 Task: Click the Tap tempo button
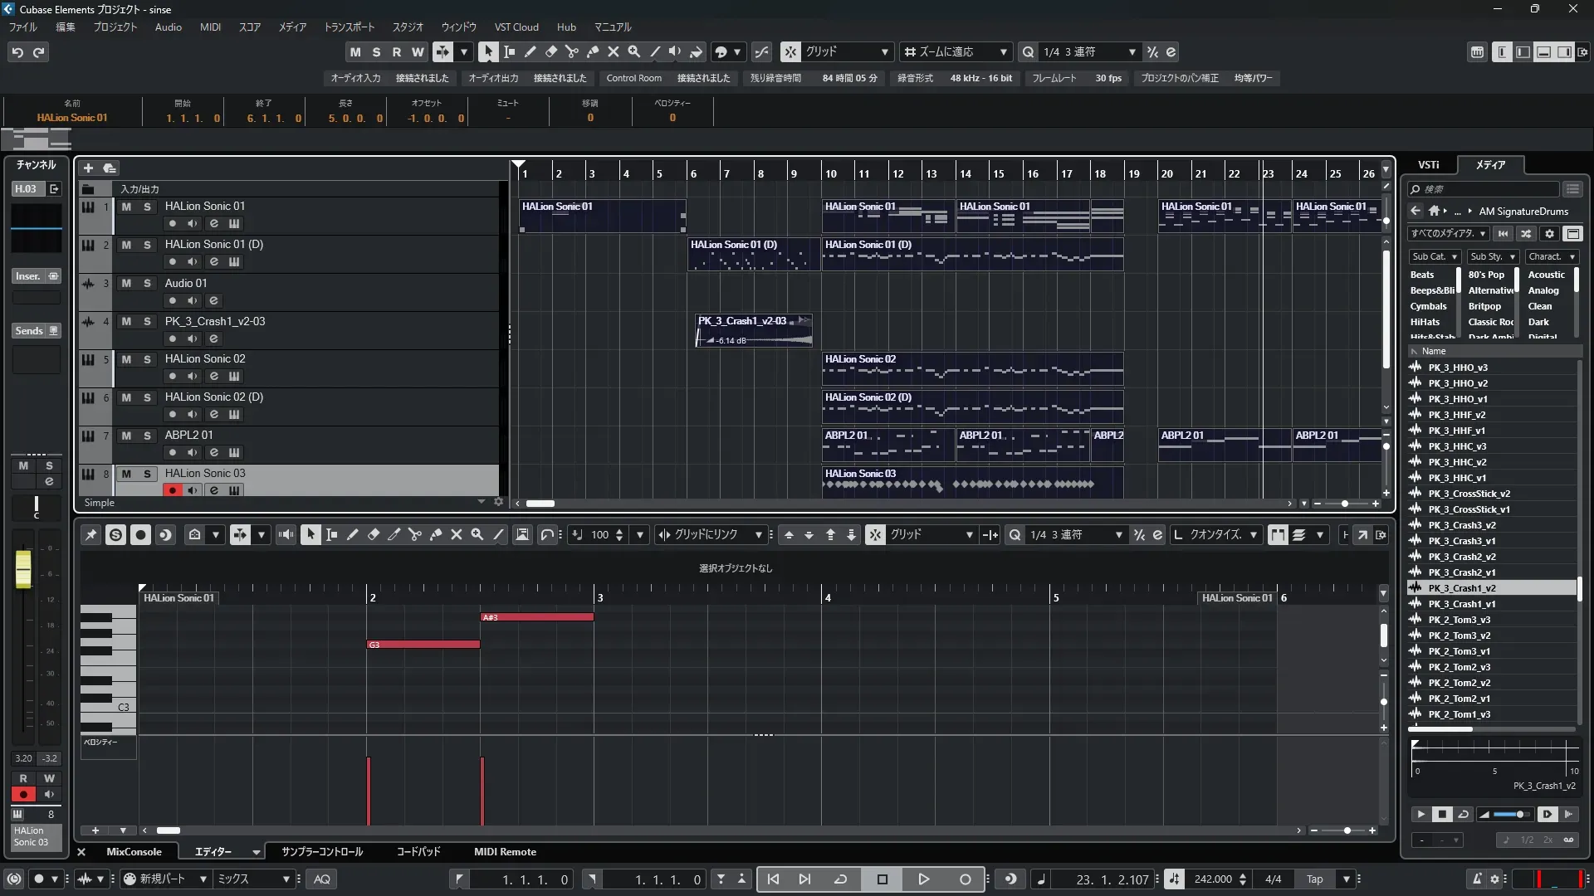point(1314,879)
